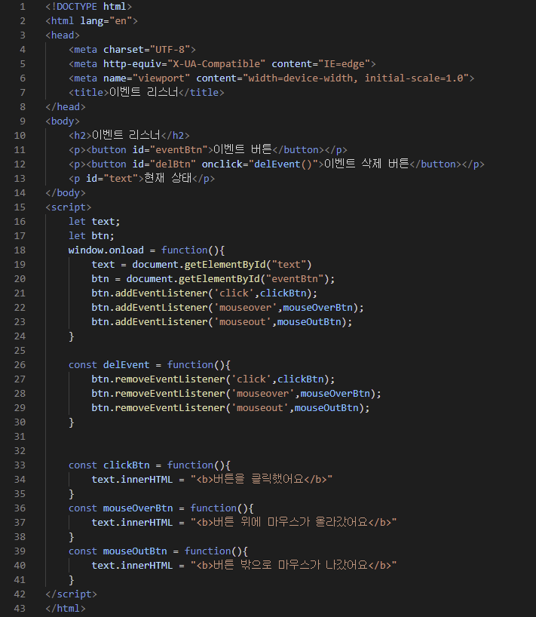Click the function keyword on line 39

pyautogui.click(x=207, y=551)
